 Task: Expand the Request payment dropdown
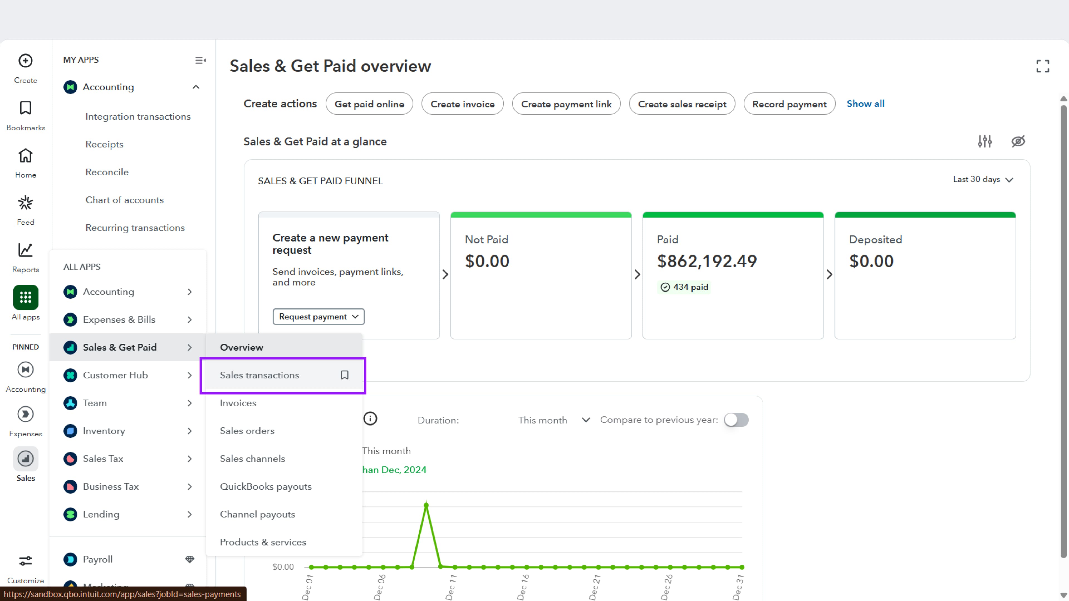click(318, 317)
